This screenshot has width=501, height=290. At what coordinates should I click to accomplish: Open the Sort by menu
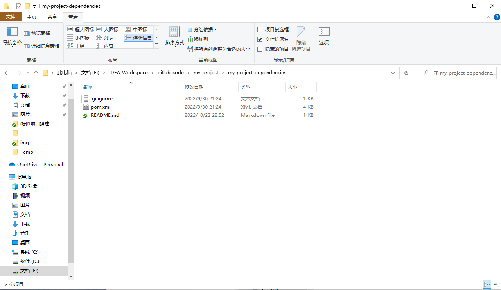click(x=174, y=37)
